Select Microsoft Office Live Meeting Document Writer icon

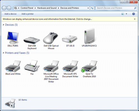51,66
